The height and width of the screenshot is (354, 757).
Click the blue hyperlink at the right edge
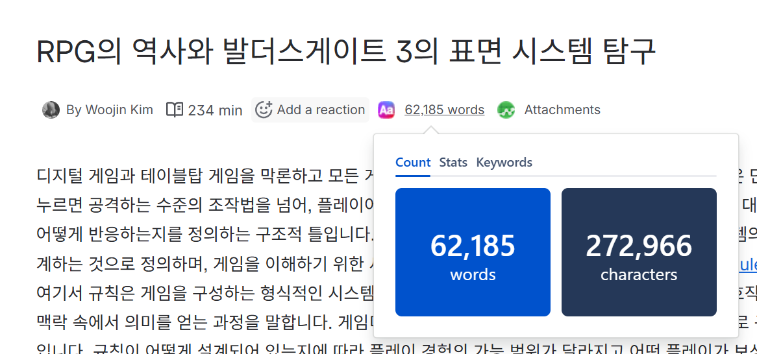tap(747, 264)
